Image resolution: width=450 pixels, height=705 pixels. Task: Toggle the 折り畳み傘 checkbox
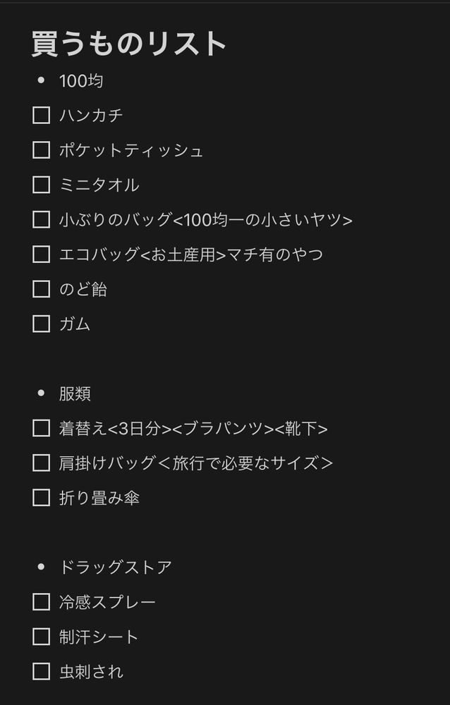pos(41,498)
